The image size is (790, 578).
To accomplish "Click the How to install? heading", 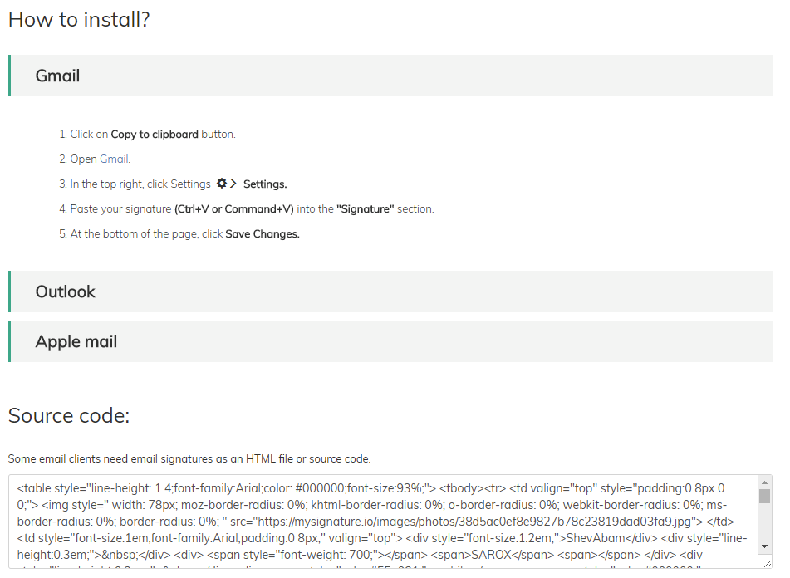I will click(79, 20).
